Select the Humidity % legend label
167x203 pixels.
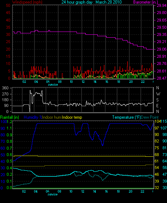coord(33,117)
